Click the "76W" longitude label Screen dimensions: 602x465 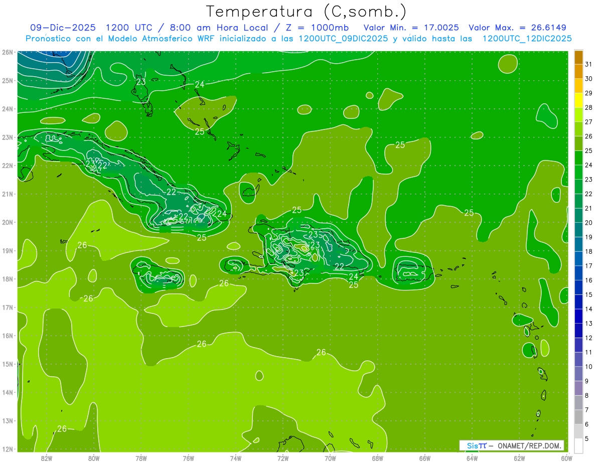coord(188,457)
